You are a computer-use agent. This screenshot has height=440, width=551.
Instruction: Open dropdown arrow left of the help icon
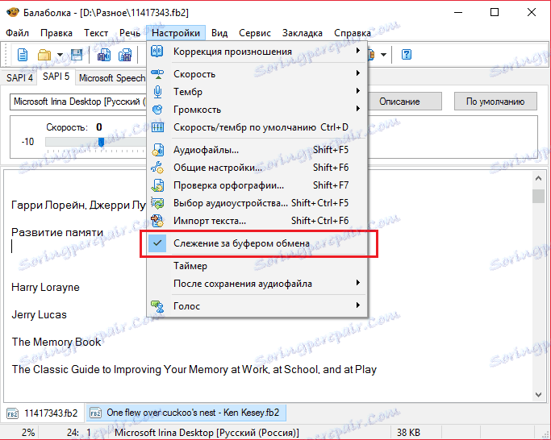pyautogui.click(x=383, y=55)
